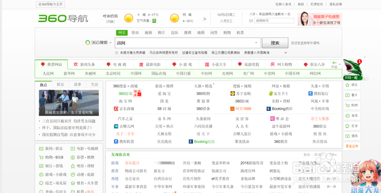Click 电影·电视剧 category icon
The width and height of the screenshot is (381, 193).
tap(72, 149)
